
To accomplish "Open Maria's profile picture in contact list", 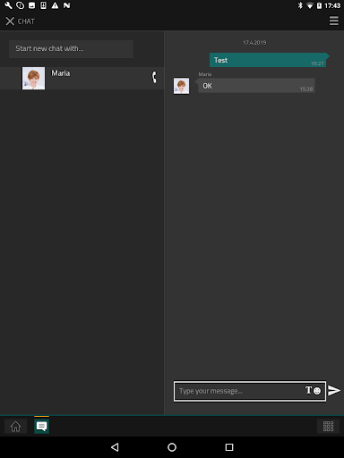I will (x=33, y=78).
